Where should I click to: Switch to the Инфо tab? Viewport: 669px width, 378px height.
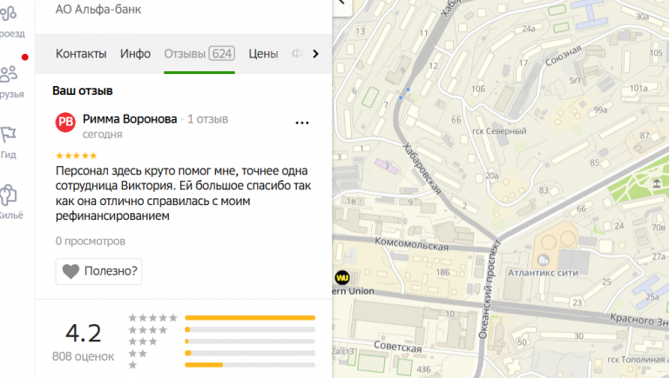click(x=135, y=54)
